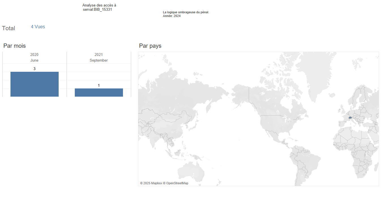This screenshot has width=387, height=217.
Task: Select the 2021 year header
Action: tap(99, 55)
